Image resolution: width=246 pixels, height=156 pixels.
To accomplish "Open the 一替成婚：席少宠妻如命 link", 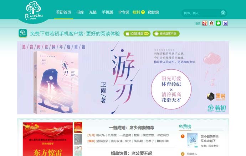I will (132, 128).
